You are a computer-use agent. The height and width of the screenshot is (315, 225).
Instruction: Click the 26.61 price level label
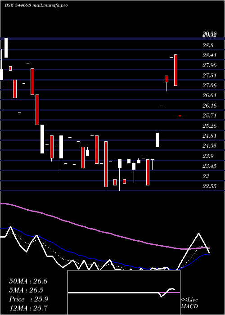click(209, 95)
